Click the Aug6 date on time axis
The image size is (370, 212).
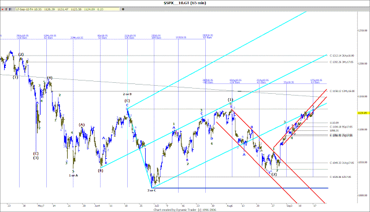tap(230, 206)
